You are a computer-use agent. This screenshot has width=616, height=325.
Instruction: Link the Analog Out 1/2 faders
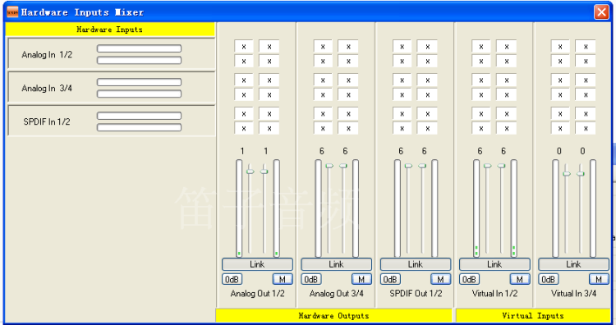click(x=257, y=264)
